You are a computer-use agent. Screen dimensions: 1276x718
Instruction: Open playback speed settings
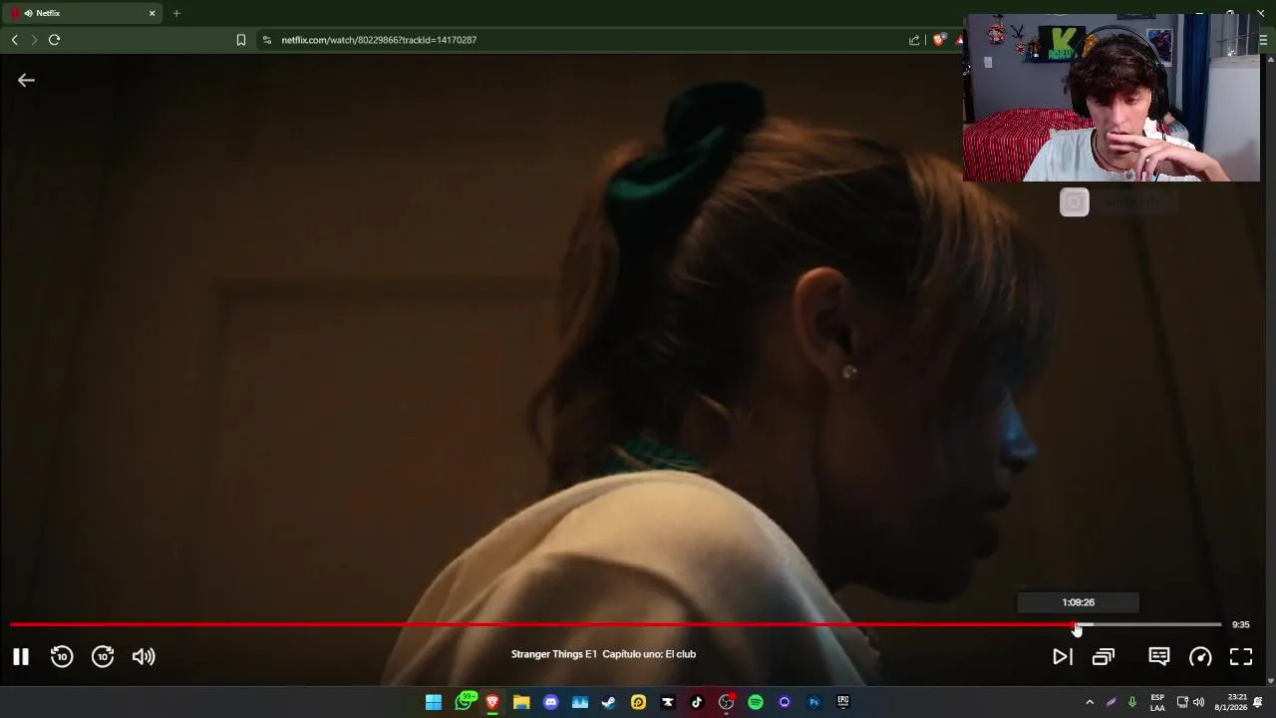(x=1200, y=656)
